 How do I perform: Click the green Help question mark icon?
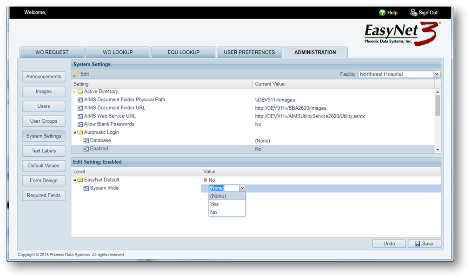click(x=382, y=13)
